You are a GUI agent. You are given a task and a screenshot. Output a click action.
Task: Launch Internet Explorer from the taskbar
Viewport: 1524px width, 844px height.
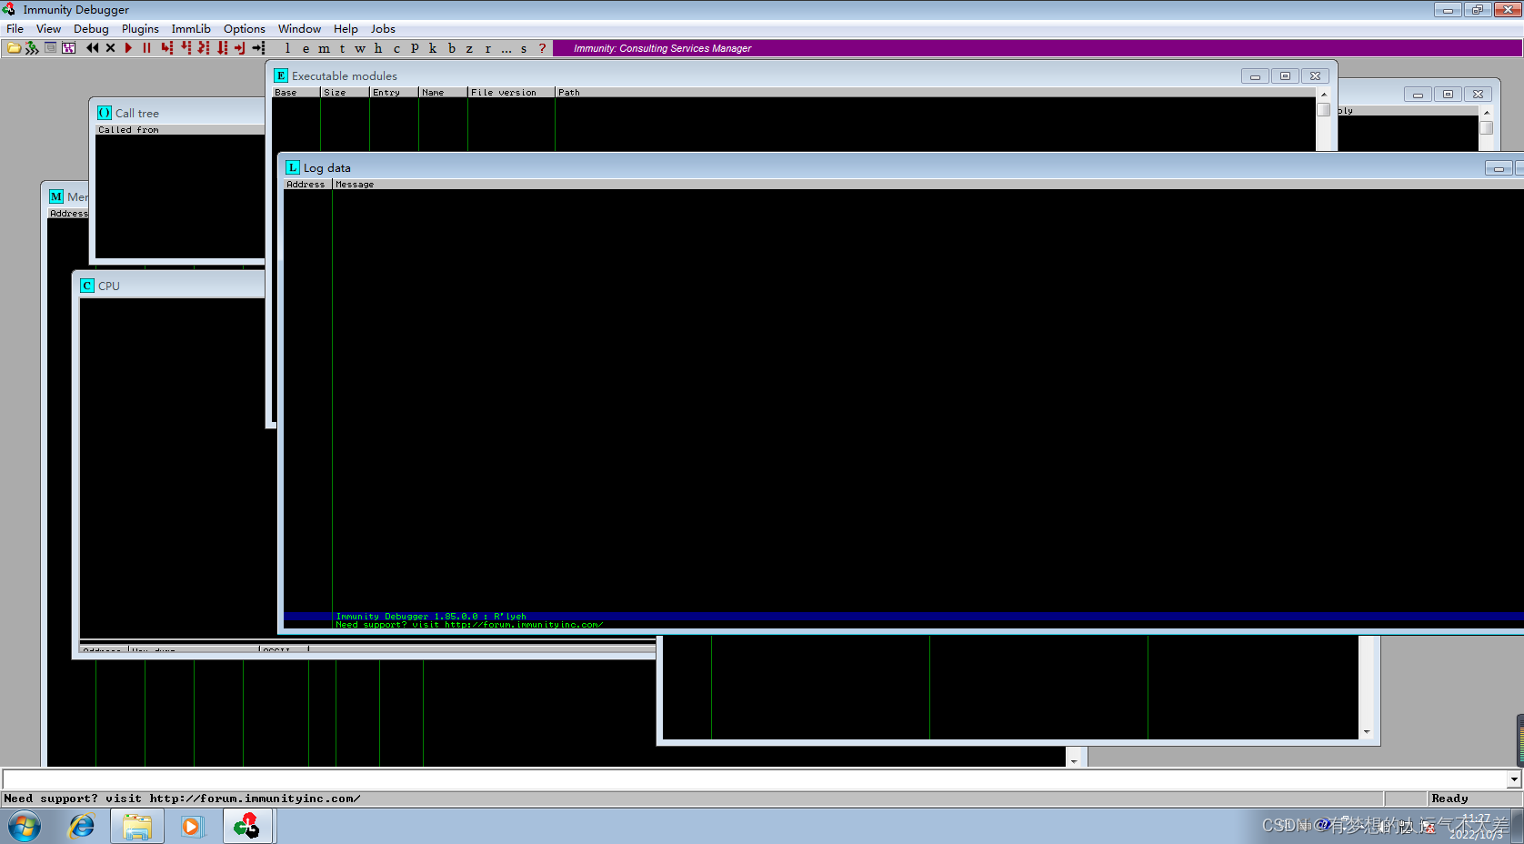point(82,827)
